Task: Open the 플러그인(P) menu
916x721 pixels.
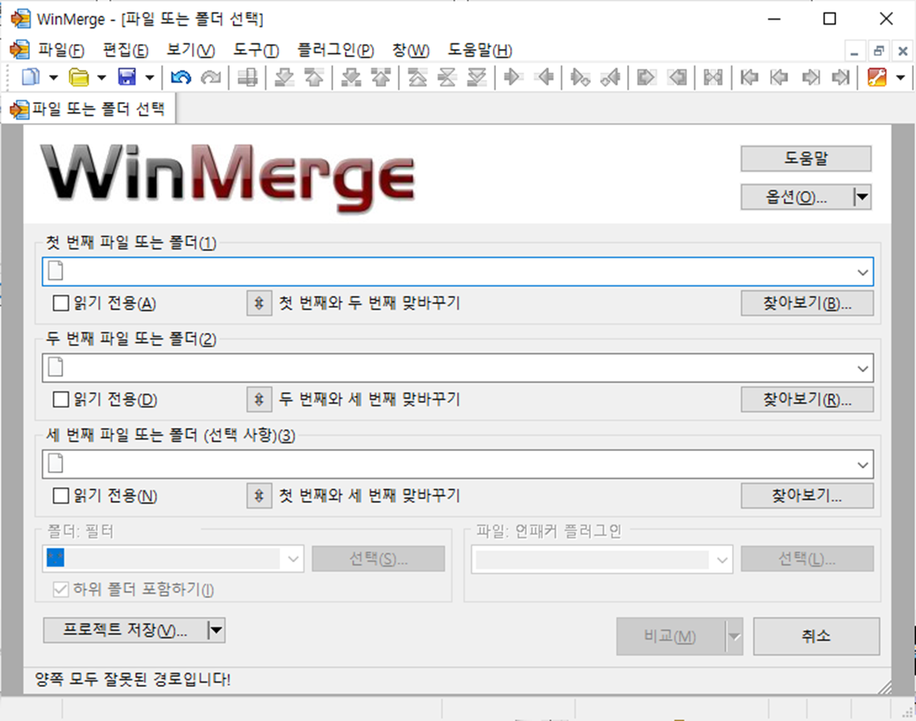Action: tap(336, 51)
